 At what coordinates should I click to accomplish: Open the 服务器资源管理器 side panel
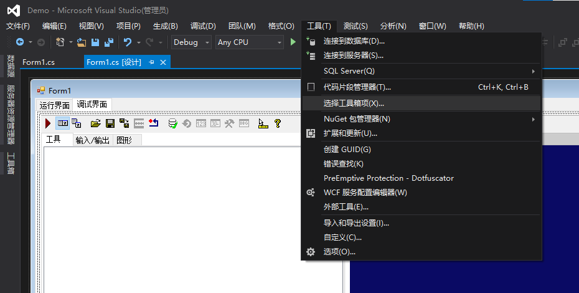point(11,114)
